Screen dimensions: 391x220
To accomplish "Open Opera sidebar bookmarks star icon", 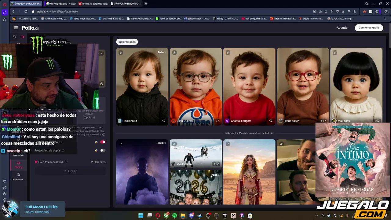I will pyautogui.click(x=5, y=20).
